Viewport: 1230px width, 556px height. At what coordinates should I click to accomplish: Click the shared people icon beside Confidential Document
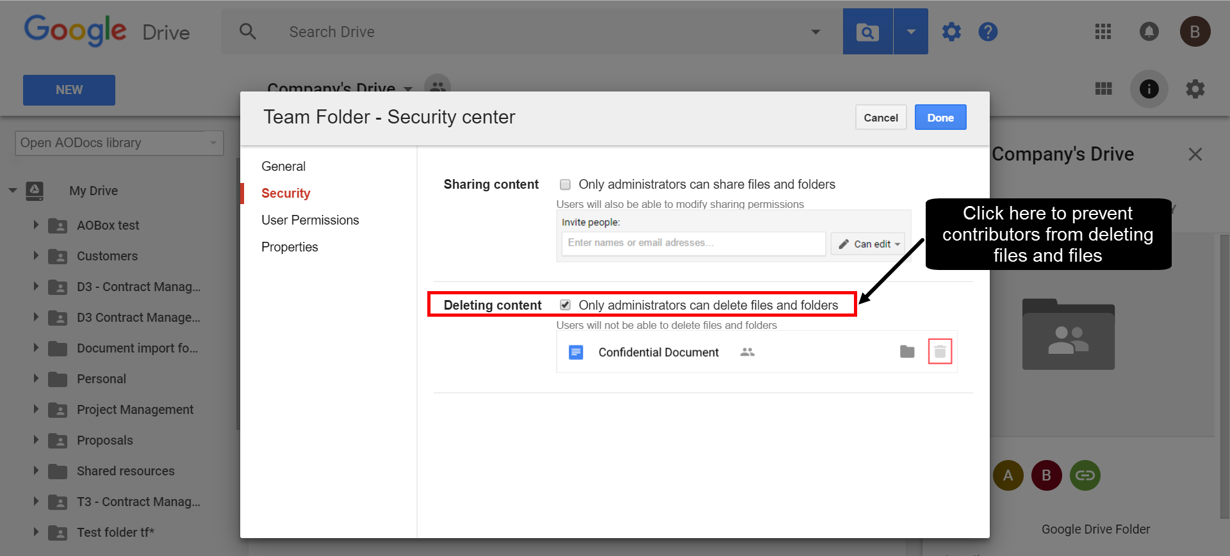747,352
